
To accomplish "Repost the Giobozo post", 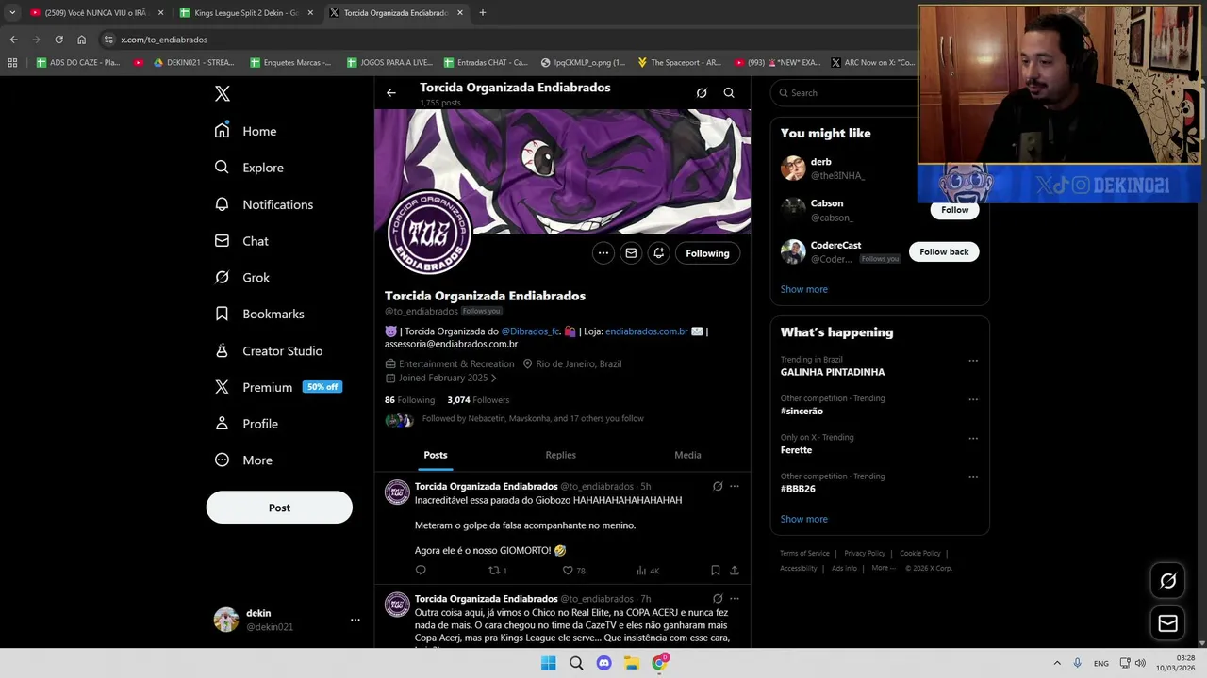I will (x=497, y=571).
